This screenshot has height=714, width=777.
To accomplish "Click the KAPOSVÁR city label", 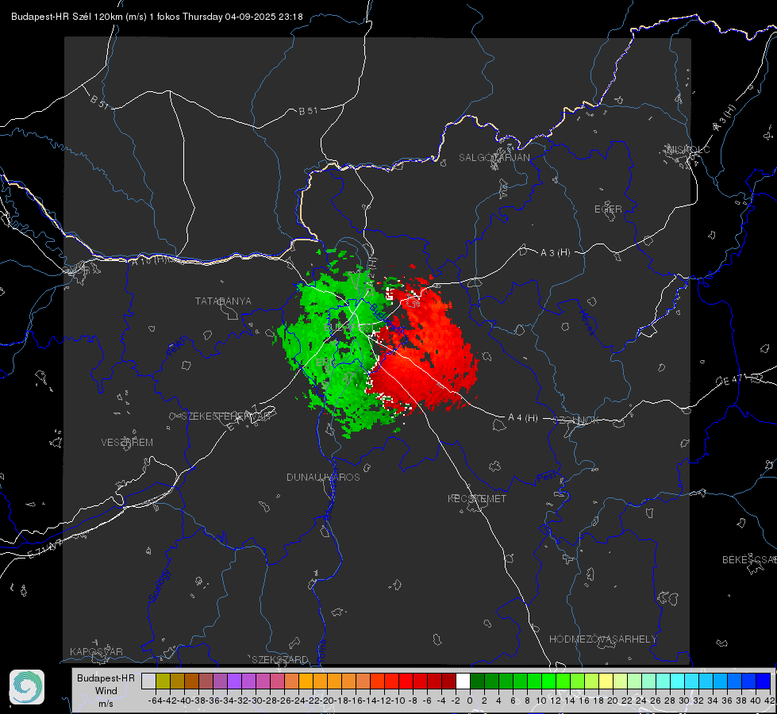I will click(96, 651).
